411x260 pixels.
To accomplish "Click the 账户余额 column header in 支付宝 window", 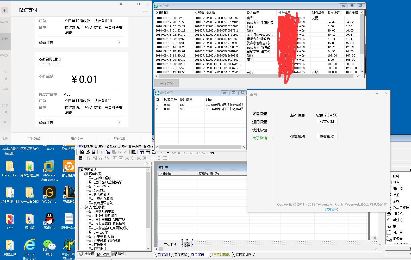I will (x=352, y=13).
